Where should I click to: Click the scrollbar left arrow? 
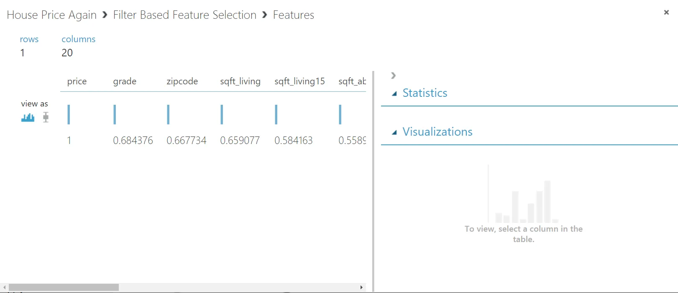[x=4, y=288]
